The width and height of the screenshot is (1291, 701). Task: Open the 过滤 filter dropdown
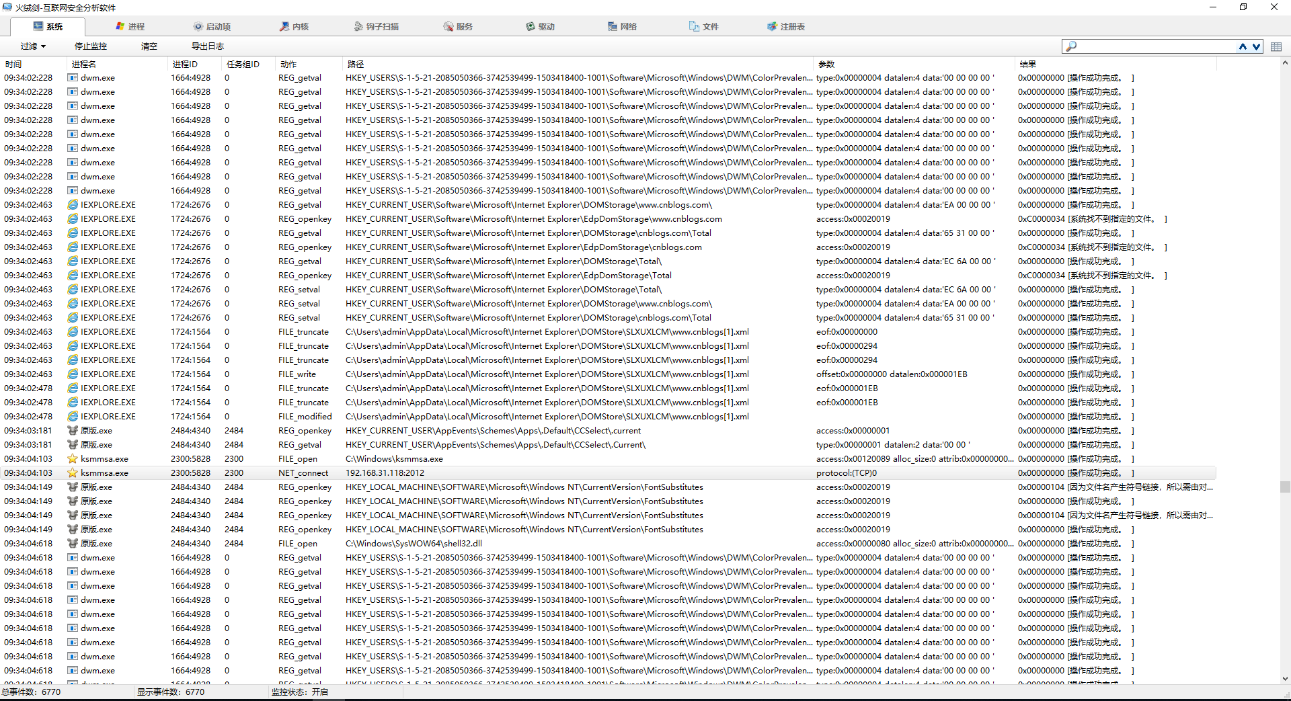[x=33, y=46]
